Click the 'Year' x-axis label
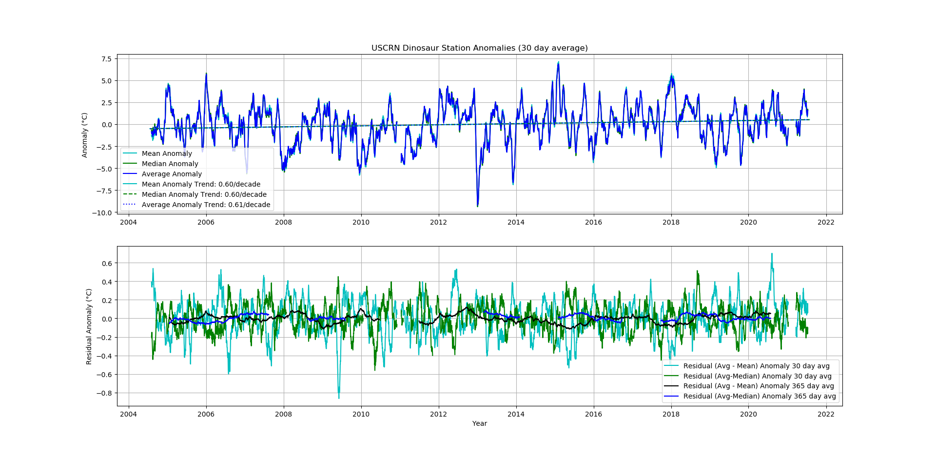Viewport: 936px width, 456px height. click(x=479, y=423)
